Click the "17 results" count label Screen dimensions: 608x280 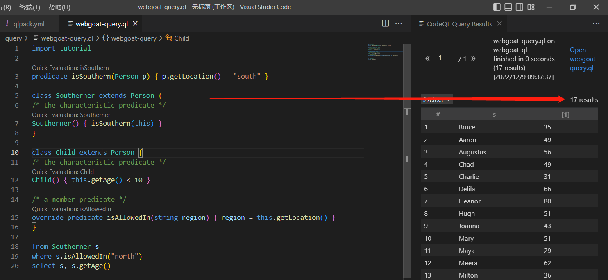pos(584,99)
